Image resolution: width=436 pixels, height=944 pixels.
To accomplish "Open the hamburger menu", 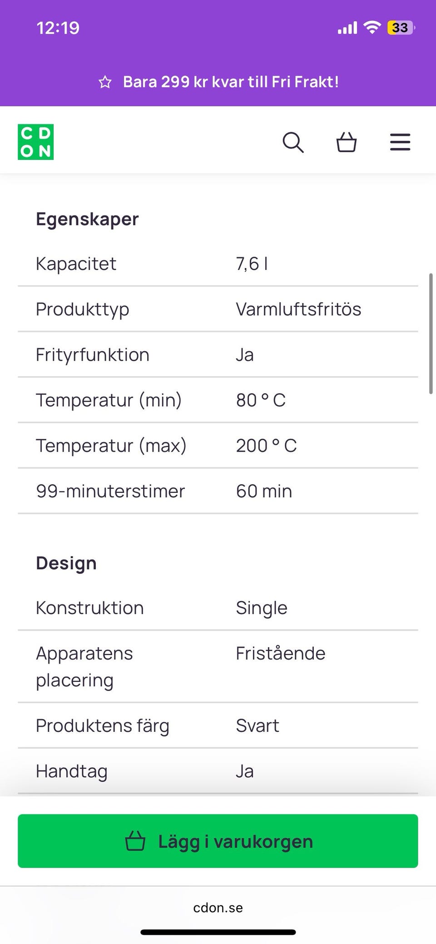I will point(400,142).
